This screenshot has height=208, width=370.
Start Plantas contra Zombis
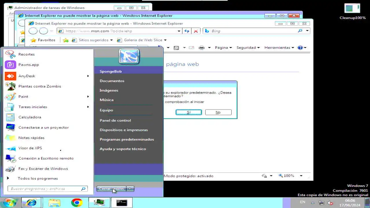point(48,86)
